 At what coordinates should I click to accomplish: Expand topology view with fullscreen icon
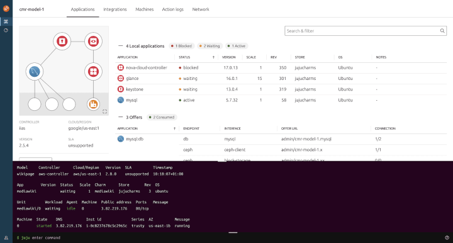tap(104, 111)
